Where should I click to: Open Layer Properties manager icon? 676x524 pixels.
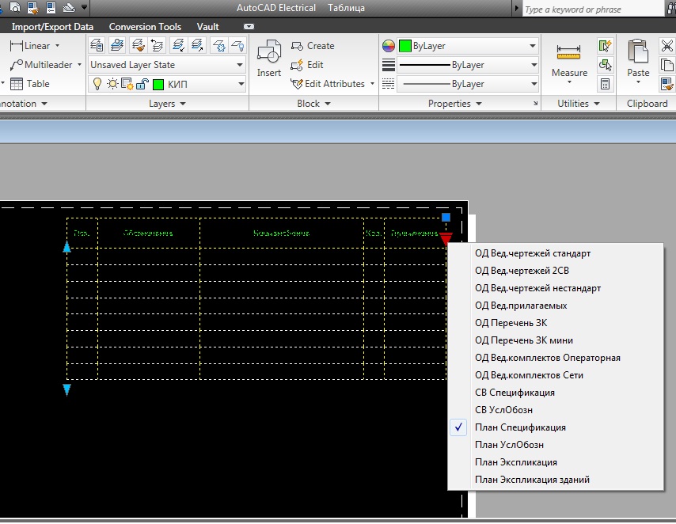pyautogui.click(x=97, y=45)
